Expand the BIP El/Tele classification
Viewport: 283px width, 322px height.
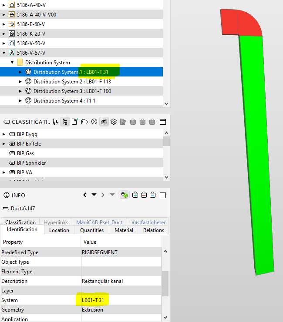[4, 144]
